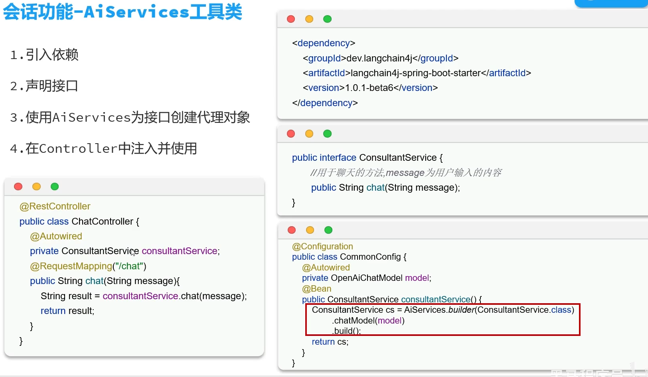The image size is (648, 377).
Task: Click the @RestController annotation in ChatController
Action: point(55,206)
